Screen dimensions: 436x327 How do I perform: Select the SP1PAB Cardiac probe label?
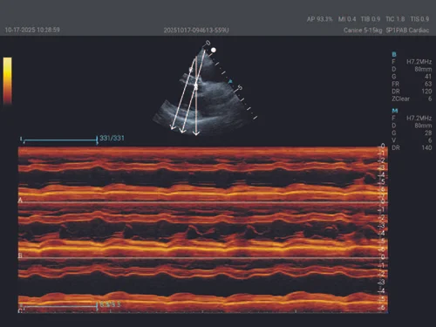click(x=407, y=31)
